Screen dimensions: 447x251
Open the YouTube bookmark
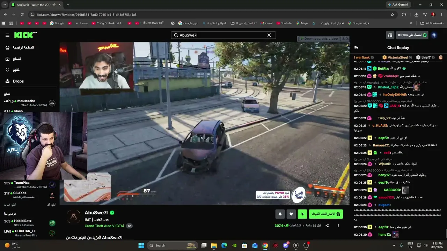pyautogui.click(x=284, y=23)
